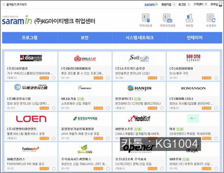Favorite the (주)제이에스티나 job star
This screenshot has width=224, height=173.
216,108
